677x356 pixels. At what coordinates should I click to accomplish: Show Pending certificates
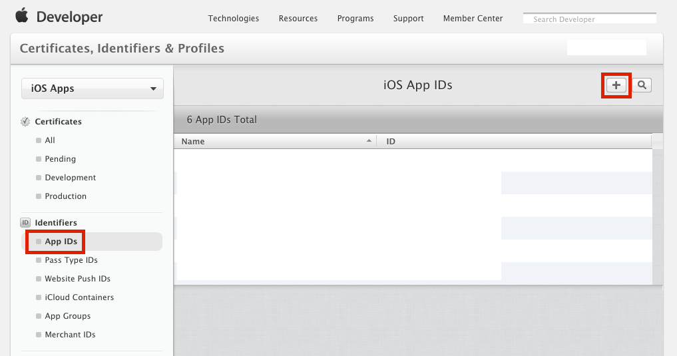[60, 159]
